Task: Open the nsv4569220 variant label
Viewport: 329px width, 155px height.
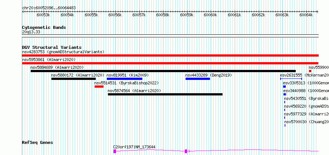Action: click(x=306, y=106)
